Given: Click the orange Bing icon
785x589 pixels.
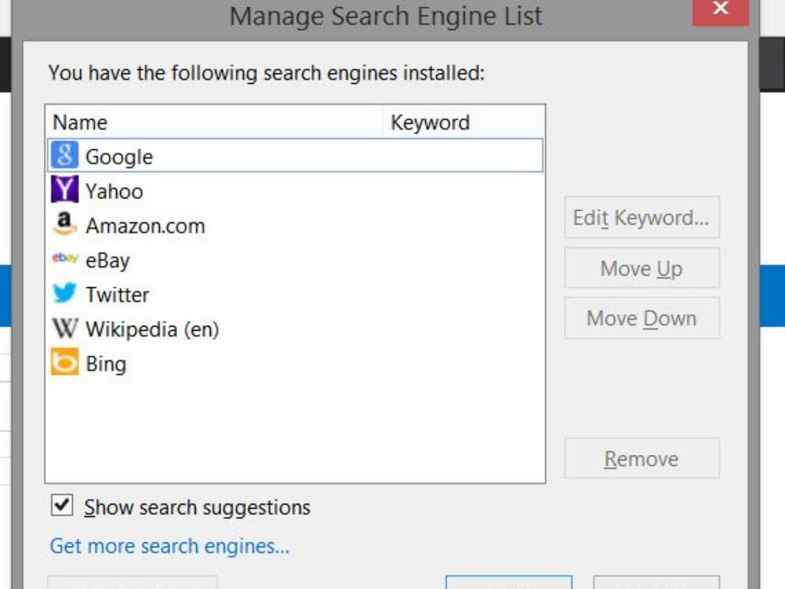Looking at the screenshot, I should tap(65, 363).
